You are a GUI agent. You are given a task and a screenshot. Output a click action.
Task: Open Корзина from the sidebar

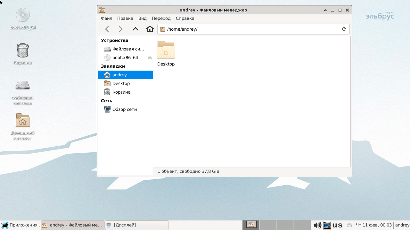pos(126,92)
